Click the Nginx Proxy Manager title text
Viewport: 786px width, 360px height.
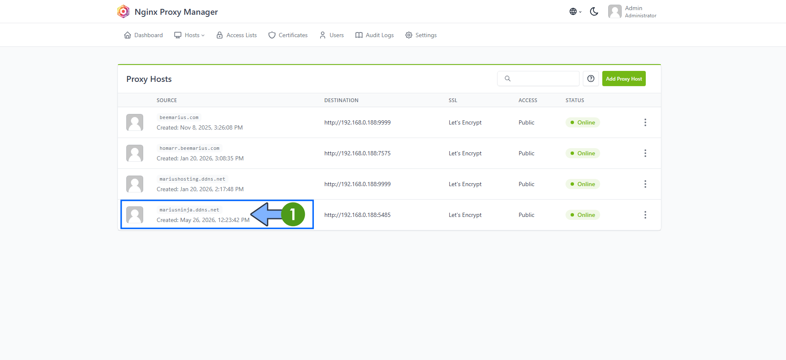point(176,12)
